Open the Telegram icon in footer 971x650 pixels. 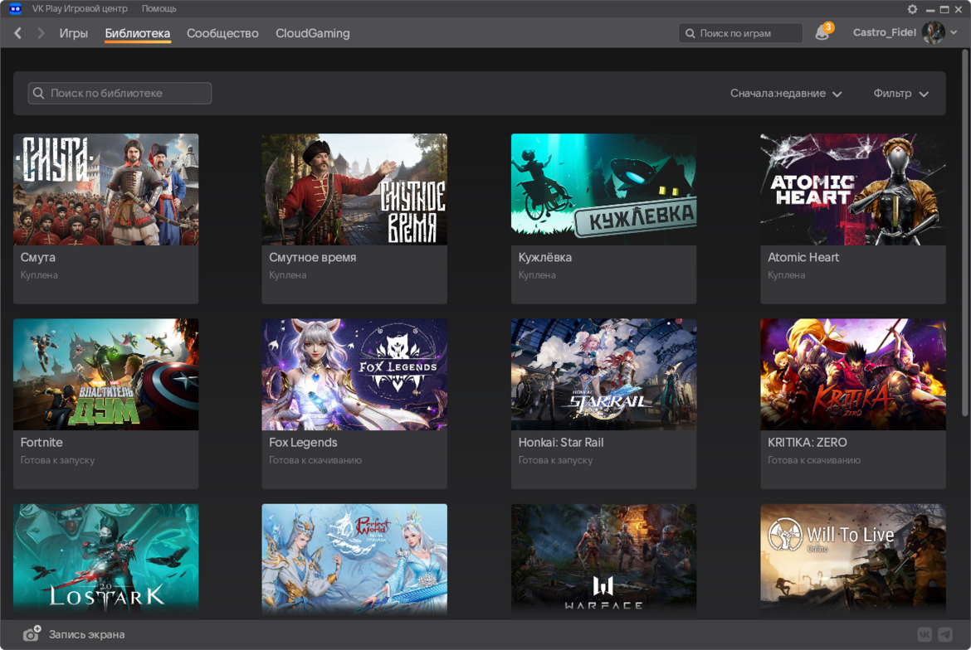click(x=945, y=634)
